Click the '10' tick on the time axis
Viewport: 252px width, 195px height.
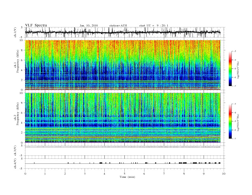tap(224, 174)
